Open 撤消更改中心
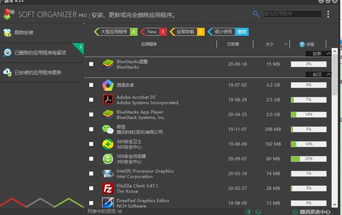The height and width of the screenshot is (215, 342). tap(311, 212)
